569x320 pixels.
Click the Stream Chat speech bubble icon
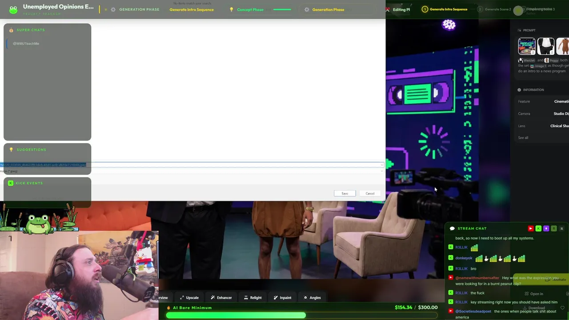click(x=452, y=228)
